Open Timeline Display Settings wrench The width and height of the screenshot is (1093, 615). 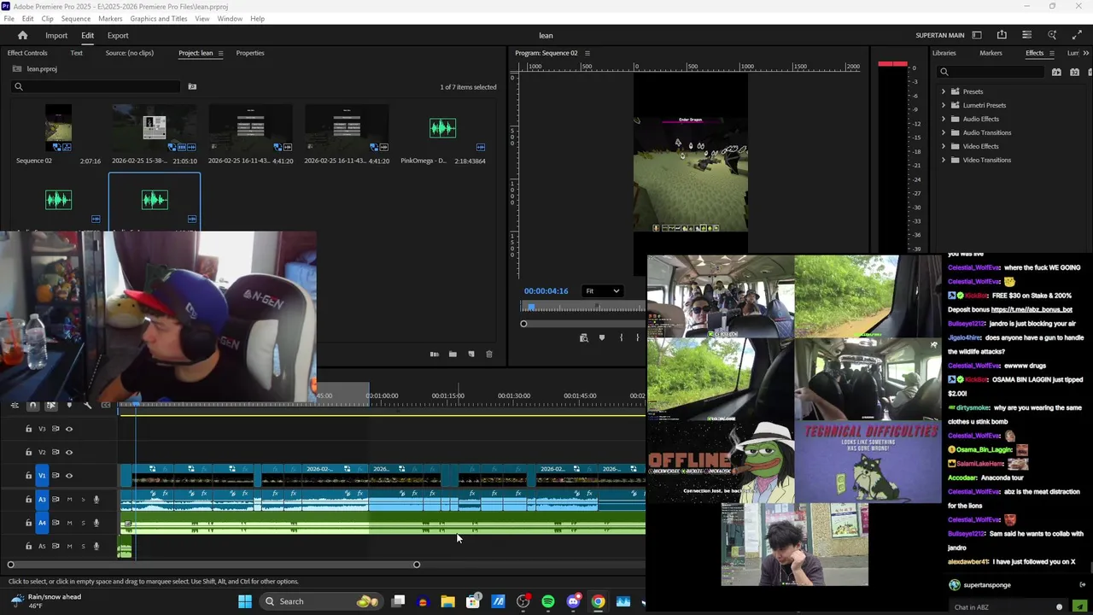[87, 405]
